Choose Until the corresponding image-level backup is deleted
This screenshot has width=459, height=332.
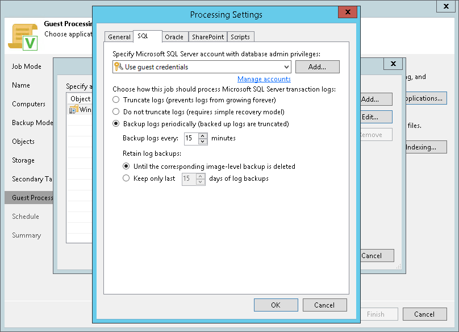(126, 166)
